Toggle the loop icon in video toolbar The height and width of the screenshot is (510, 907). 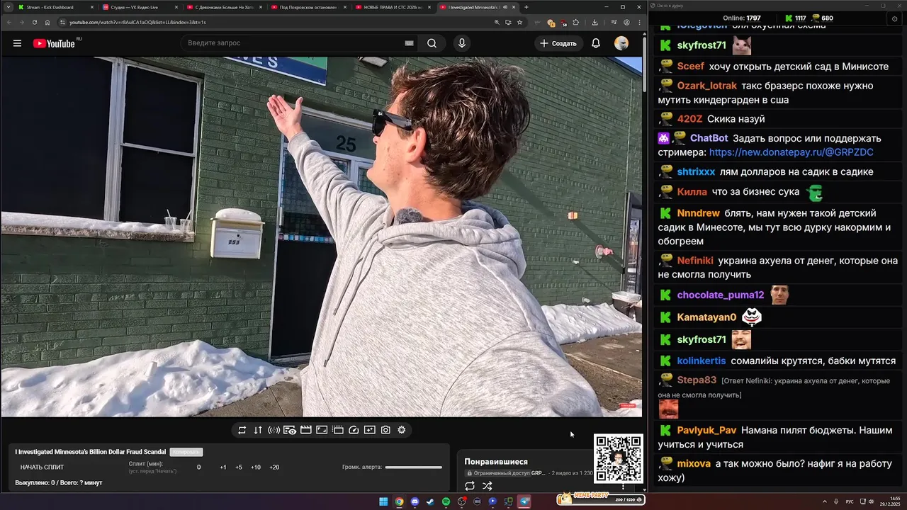tap(242, 430)
